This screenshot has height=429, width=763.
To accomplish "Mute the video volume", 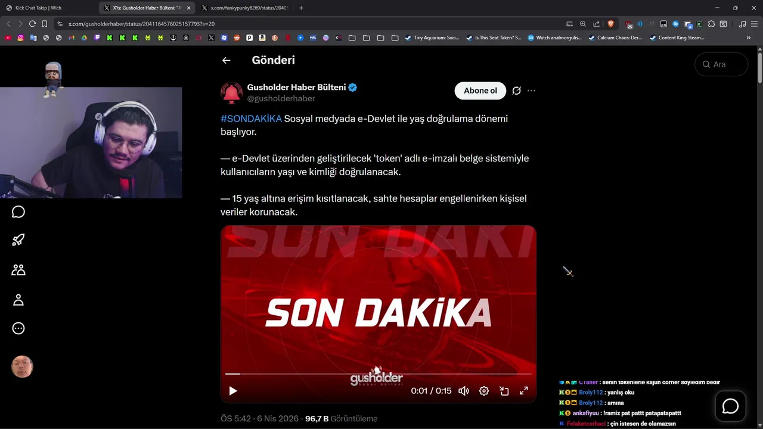I will [464, 391].
